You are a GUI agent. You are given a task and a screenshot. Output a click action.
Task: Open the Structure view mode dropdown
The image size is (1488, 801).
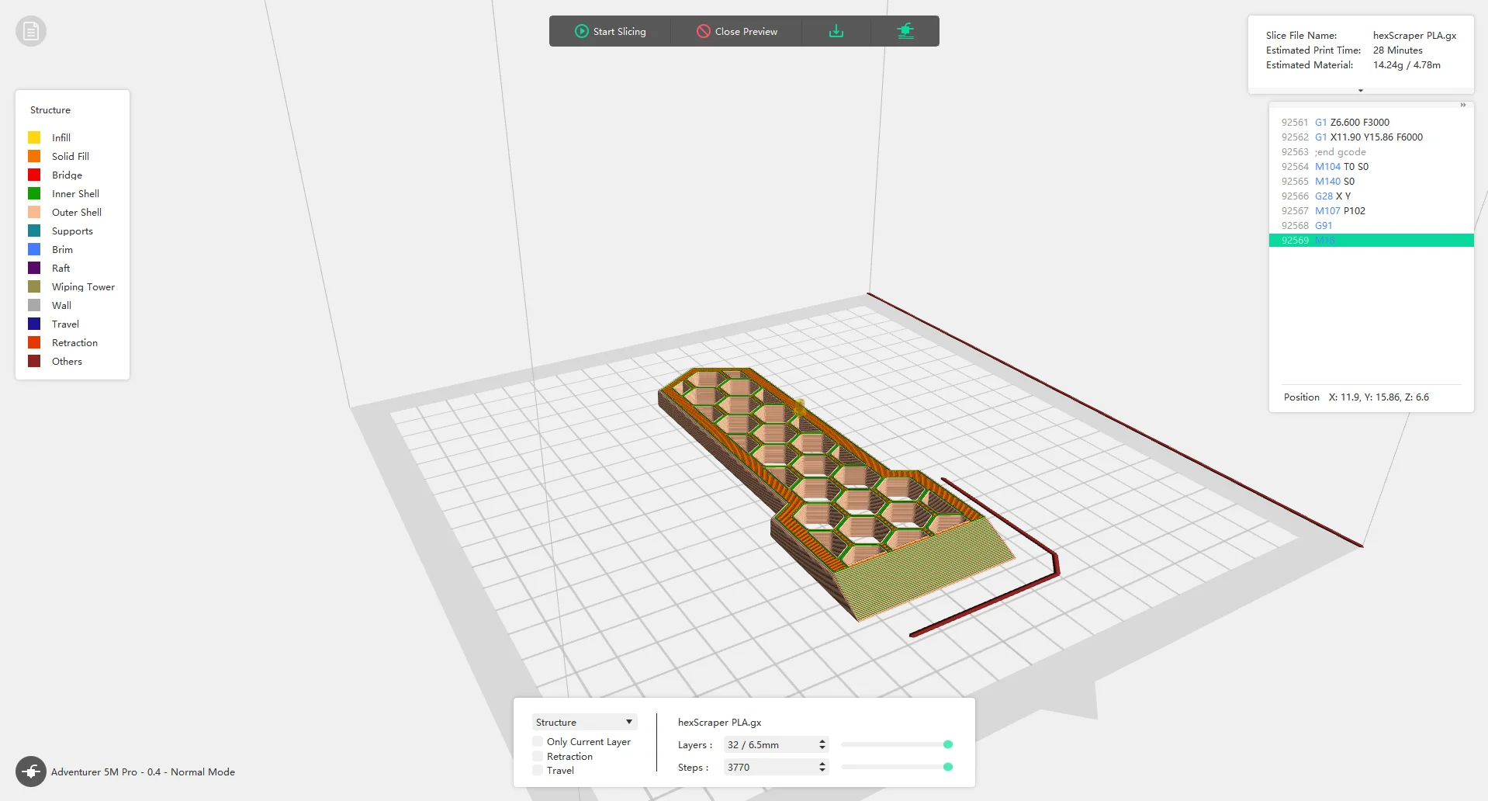[585, 722]
